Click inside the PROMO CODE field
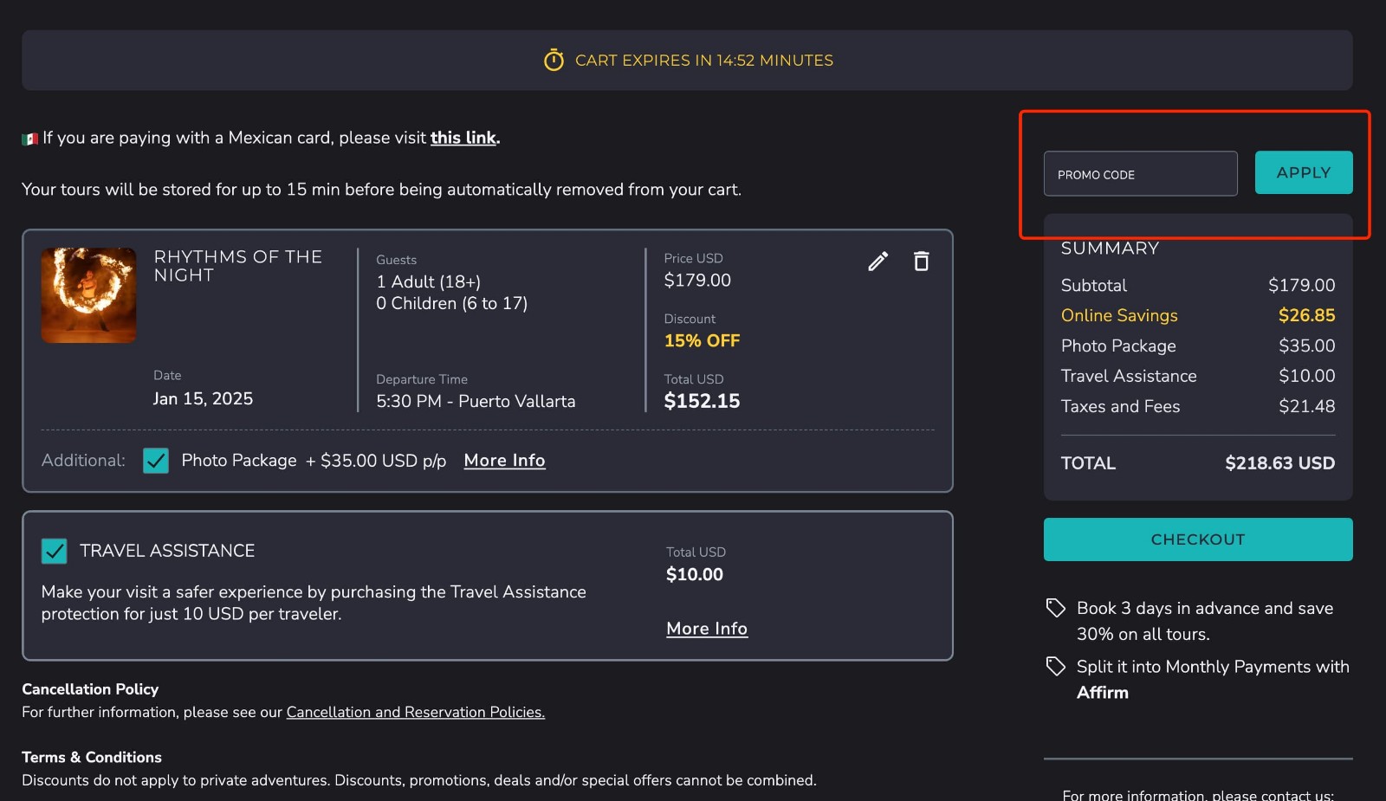The height and width of the screenshot is (801, 1386). pos(1139,173)
